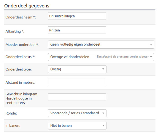This screenshot has width=159, height=133.
Task: Open the Ronde dropdown
Action: click(x=74, y=113)
